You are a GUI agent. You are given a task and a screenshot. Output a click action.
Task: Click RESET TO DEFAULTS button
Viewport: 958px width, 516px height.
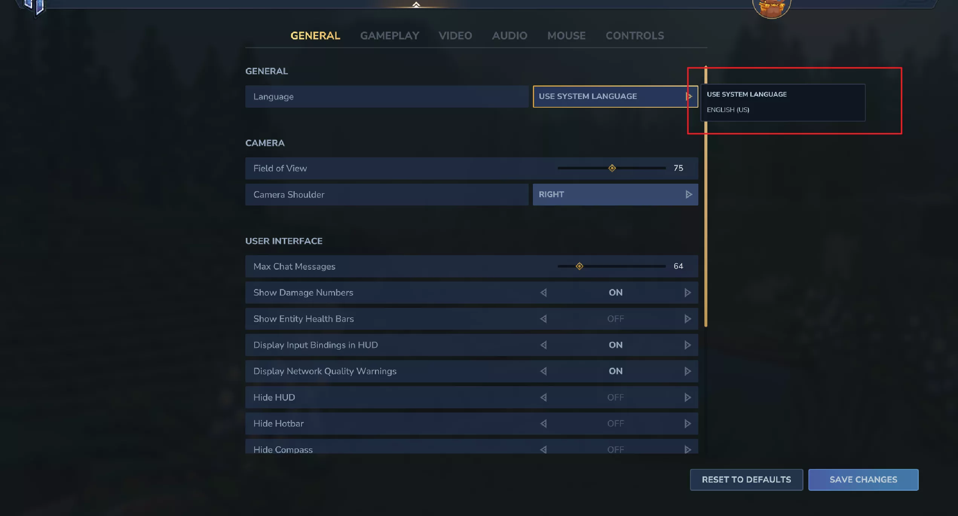tap(746, 479)
